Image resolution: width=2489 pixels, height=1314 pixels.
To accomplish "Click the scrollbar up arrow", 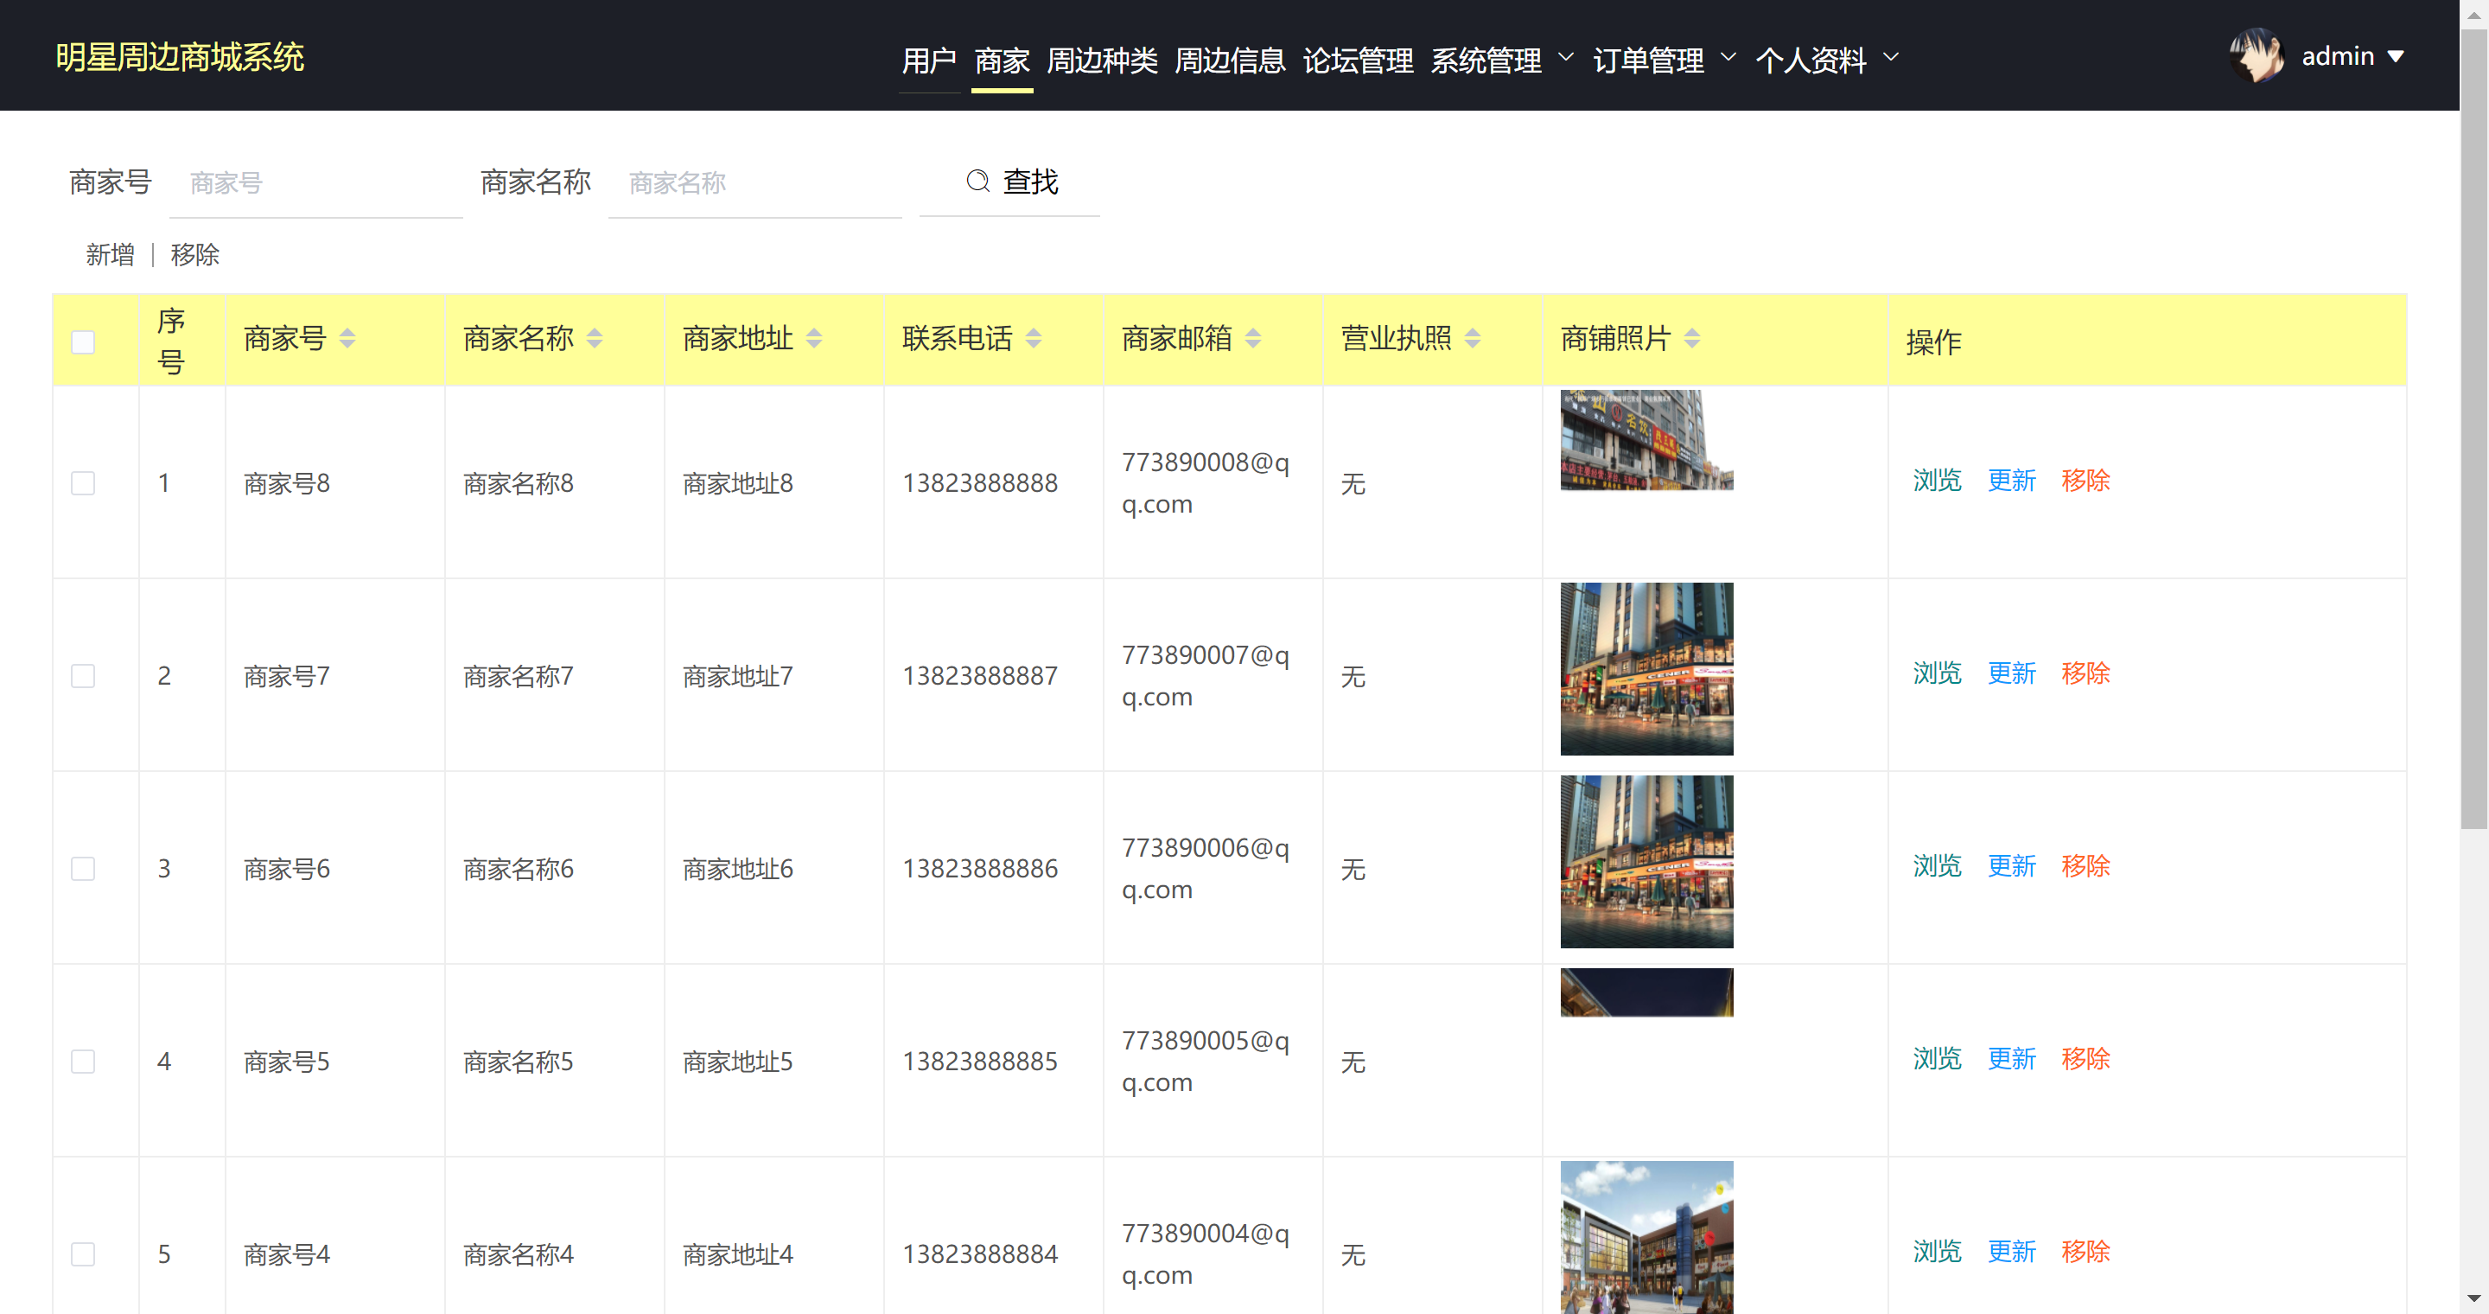I will click(x=2473, y=14).
